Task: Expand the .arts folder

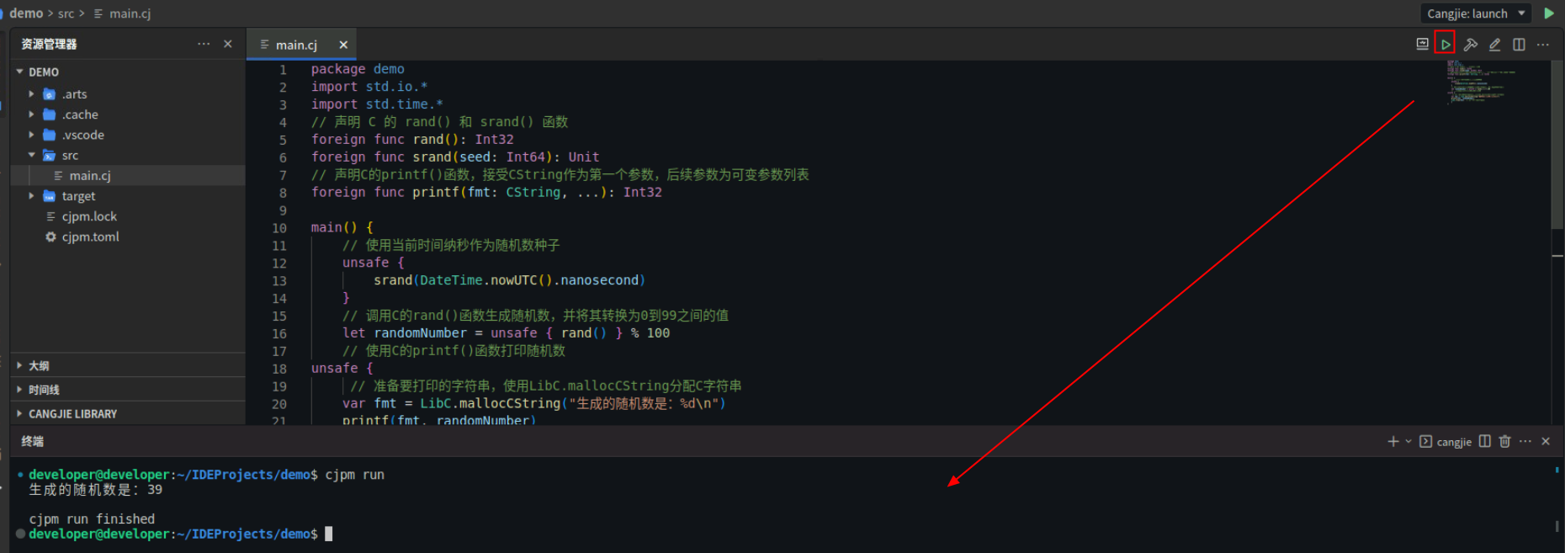Action: click(31, 94)
